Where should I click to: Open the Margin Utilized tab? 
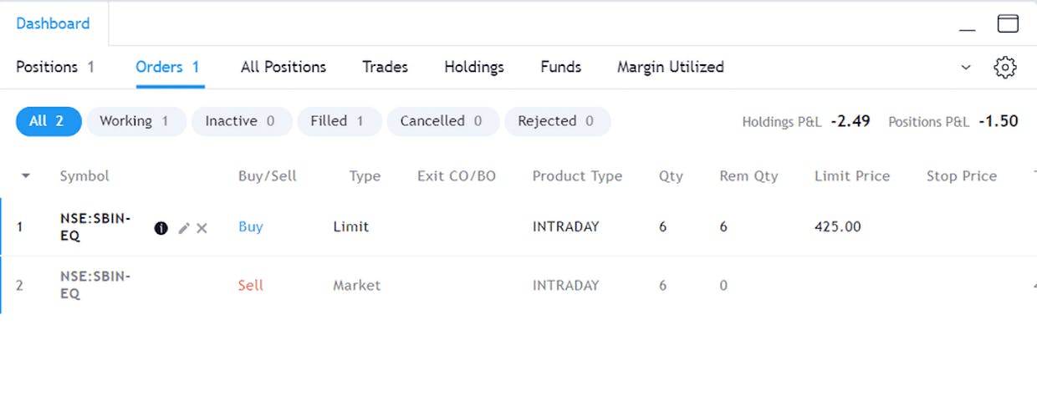[671, 67]
